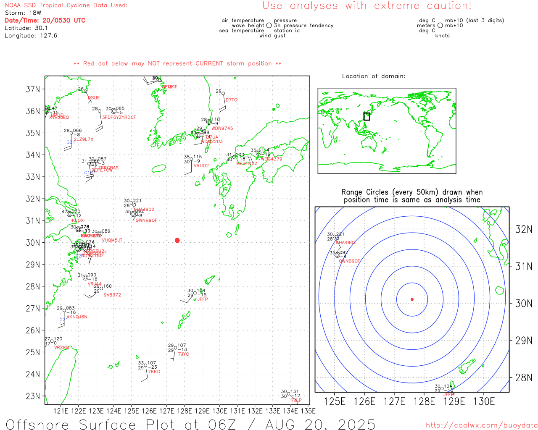Click the 'knots' legend label
Screen dimensions: 538x430
(x=443, y=36)
